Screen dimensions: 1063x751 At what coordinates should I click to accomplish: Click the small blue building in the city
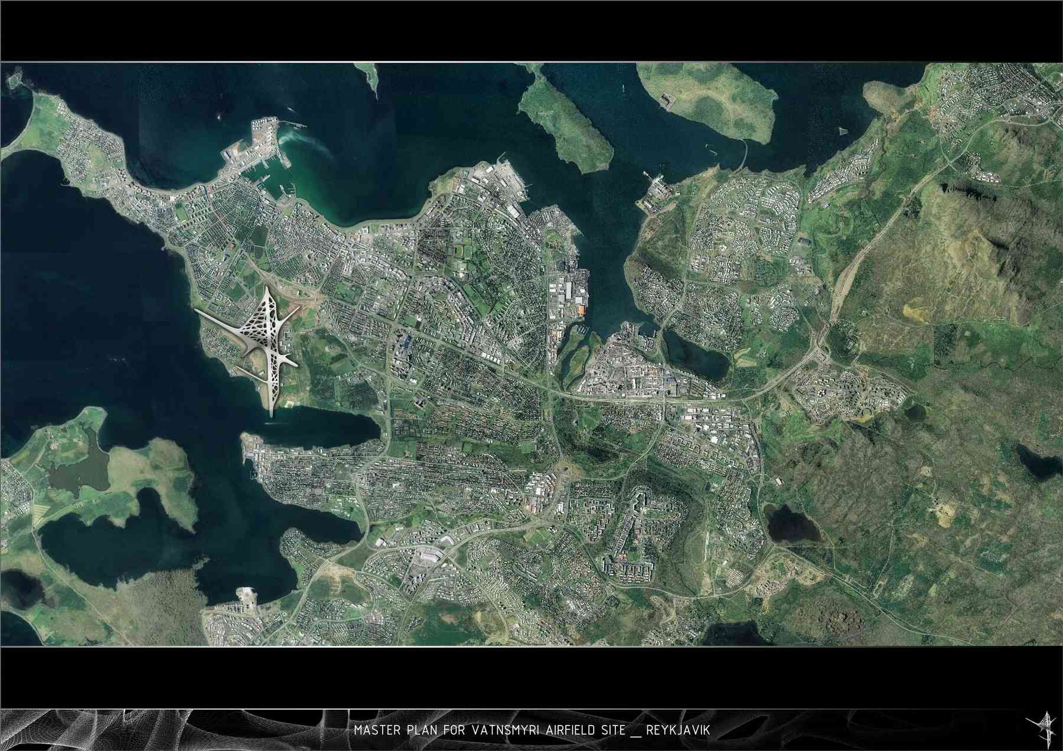(x=405, y=341)
